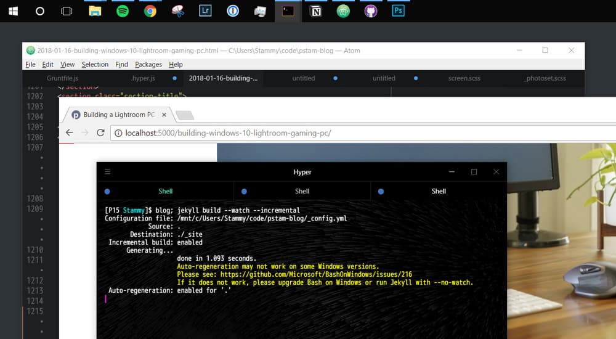The height and width of the screenshot is (339, 616).
Task: Open Spotify from the taskbar
Action: pyautogui.click(x=123, y=11)
